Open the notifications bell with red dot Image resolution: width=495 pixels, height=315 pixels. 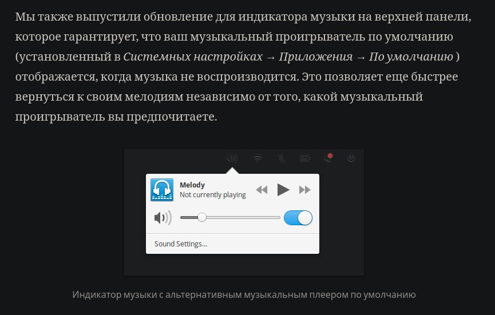coord(328,158)
